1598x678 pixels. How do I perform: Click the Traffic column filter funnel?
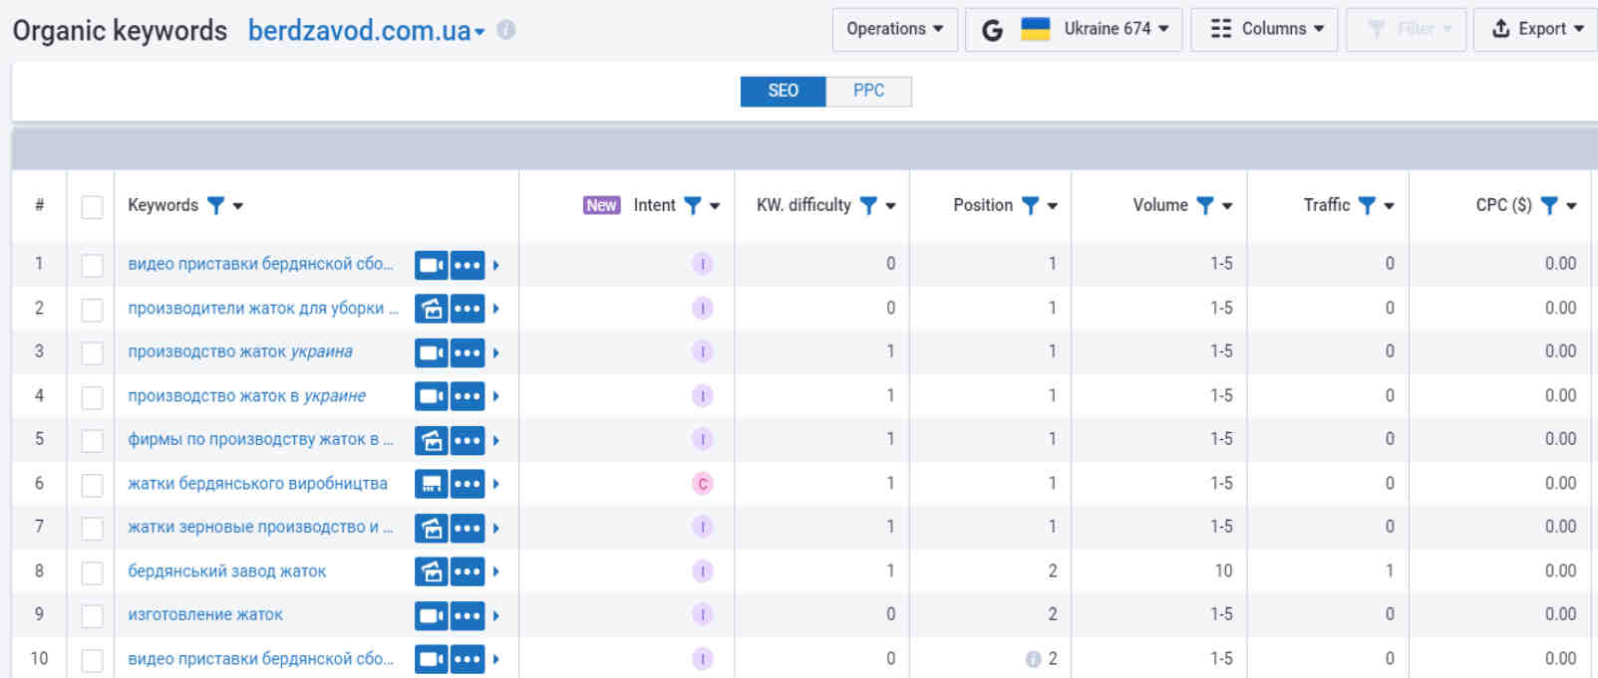tap(1367, 205)
